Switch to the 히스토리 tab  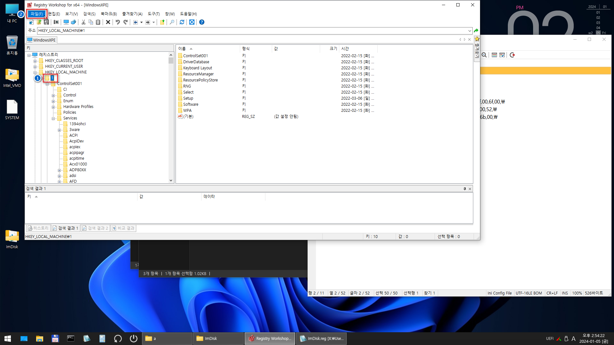[x=38, y=228]
